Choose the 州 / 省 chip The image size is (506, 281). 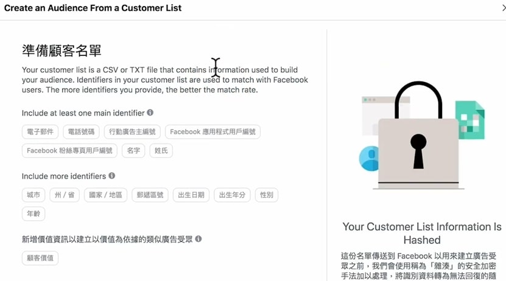(x=65, y=195)
